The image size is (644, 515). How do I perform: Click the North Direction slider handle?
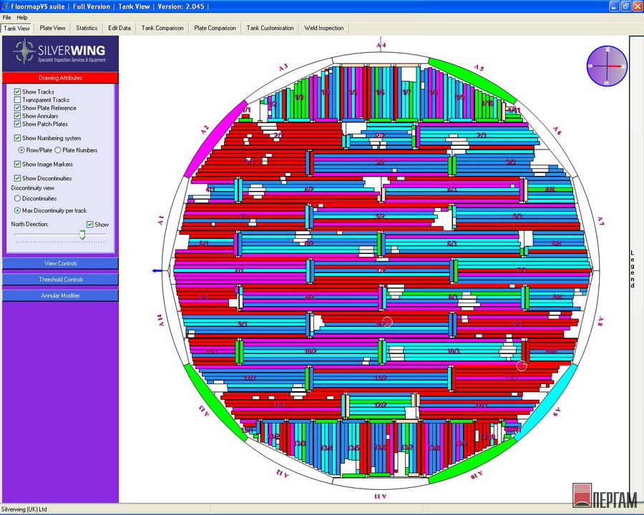coord(82,235)
